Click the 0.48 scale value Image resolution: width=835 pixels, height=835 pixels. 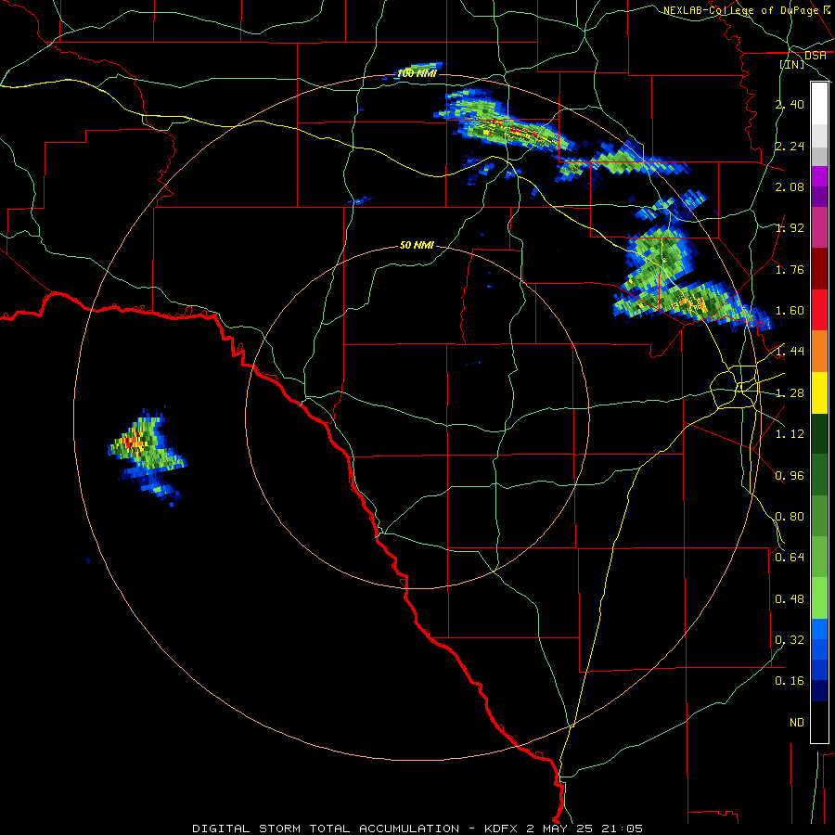[x=790, y=599]
